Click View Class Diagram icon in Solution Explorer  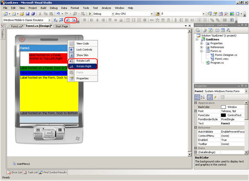[x=228, y=30]
